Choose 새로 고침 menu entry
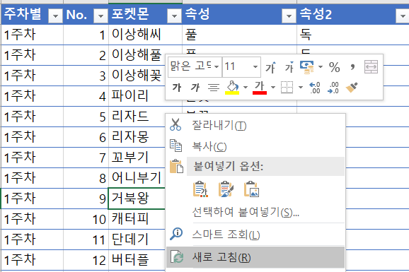Viewport: 409px width, 272px height. (255, 257)
